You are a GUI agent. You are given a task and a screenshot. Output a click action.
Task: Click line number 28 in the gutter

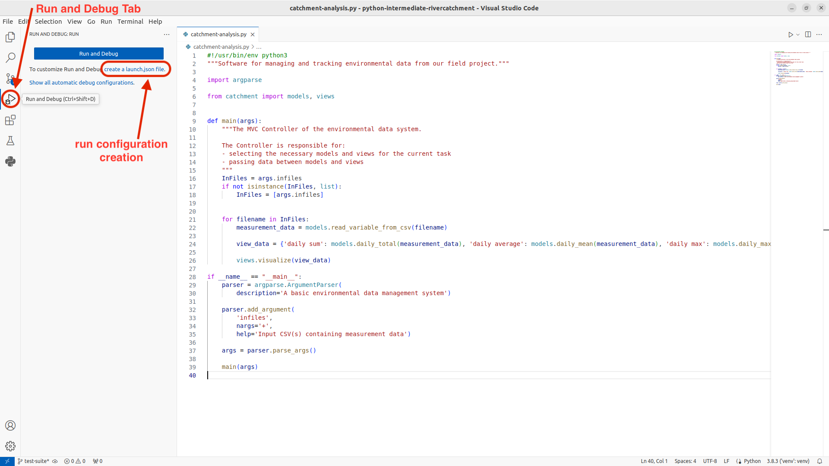coord(192,277)
